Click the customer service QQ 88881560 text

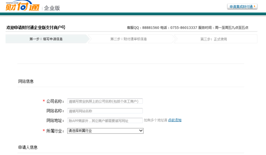143,27
